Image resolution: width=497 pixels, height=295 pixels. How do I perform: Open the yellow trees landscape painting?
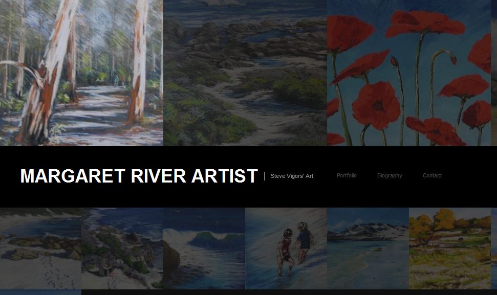[450, 248]
